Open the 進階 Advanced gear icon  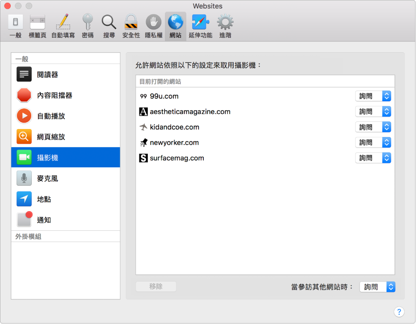(x=225, y=22)
